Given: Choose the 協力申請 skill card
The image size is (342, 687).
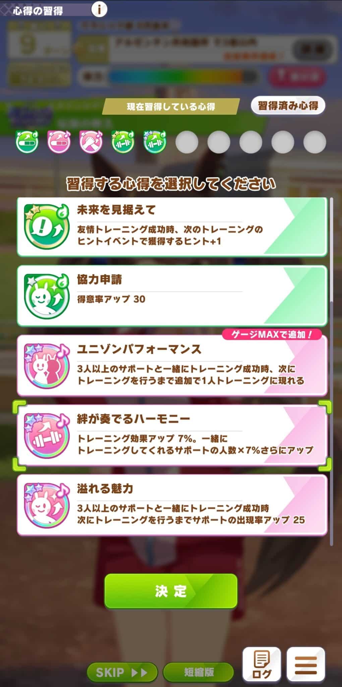Looking at the screenshot, I should (x=172, y=296).
